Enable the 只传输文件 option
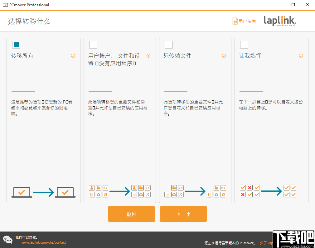 coord(168,45)
